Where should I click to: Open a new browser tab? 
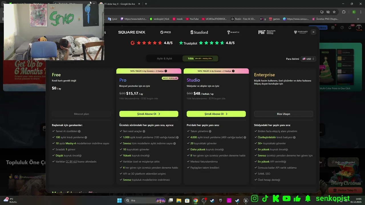[146, 4]
